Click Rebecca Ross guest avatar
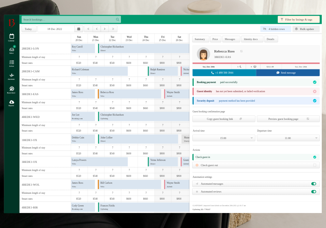Image resolution: width=326 pixels, height=228 pixels. pos(203,54)
